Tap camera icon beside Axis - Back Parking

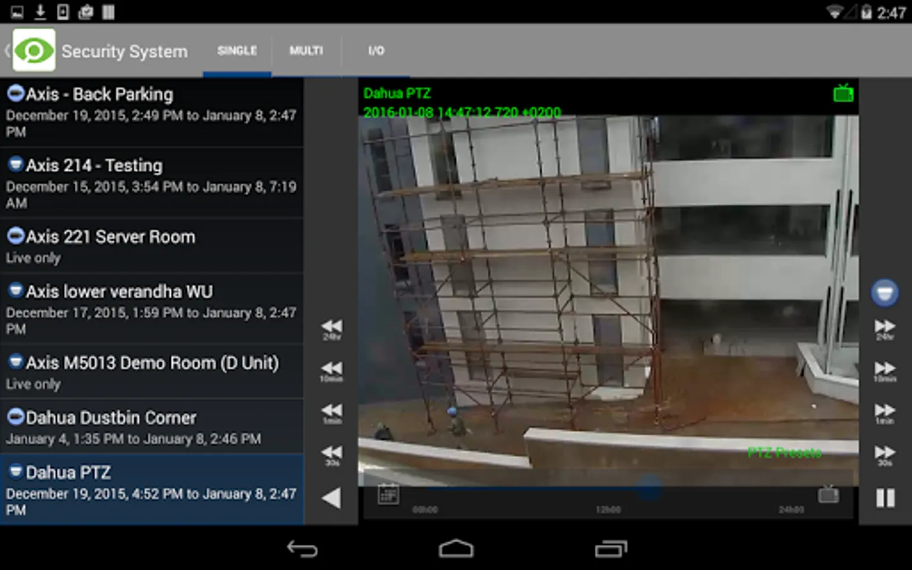click(x=16, y=94)
